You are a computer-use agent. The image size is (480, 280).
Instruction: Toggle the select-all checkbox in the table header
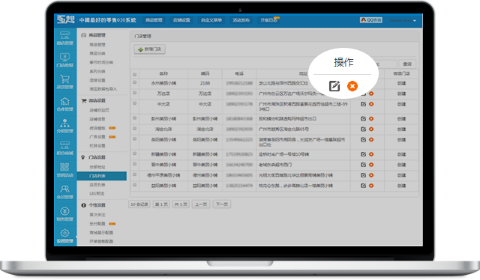tap(135, 74)
